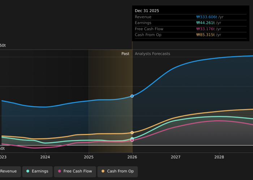Click the 2027 x-axis label
This screenshot has width=253, height=180.
click(x=176, y=157)
